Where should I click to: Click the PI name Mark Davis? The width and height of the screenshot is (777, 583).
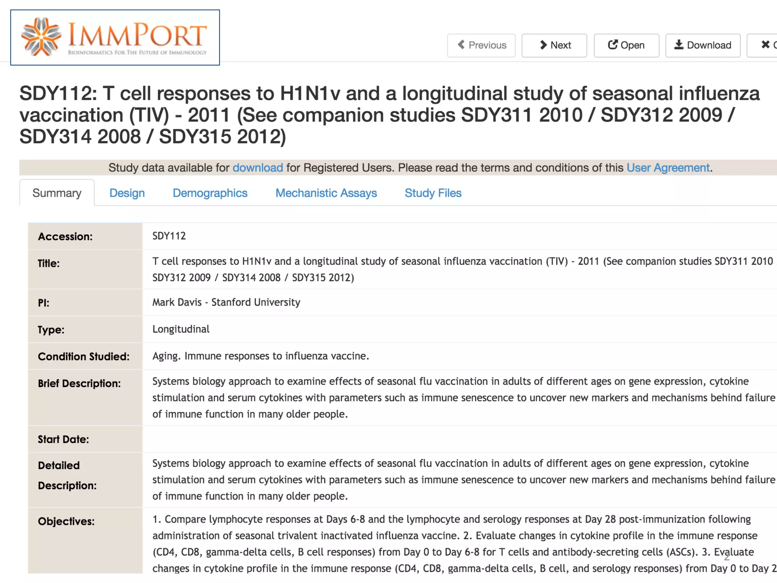point(177,303)
